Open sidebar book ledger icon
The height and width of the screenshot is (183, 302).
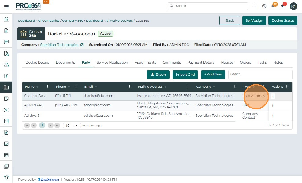tap(6, 121)
